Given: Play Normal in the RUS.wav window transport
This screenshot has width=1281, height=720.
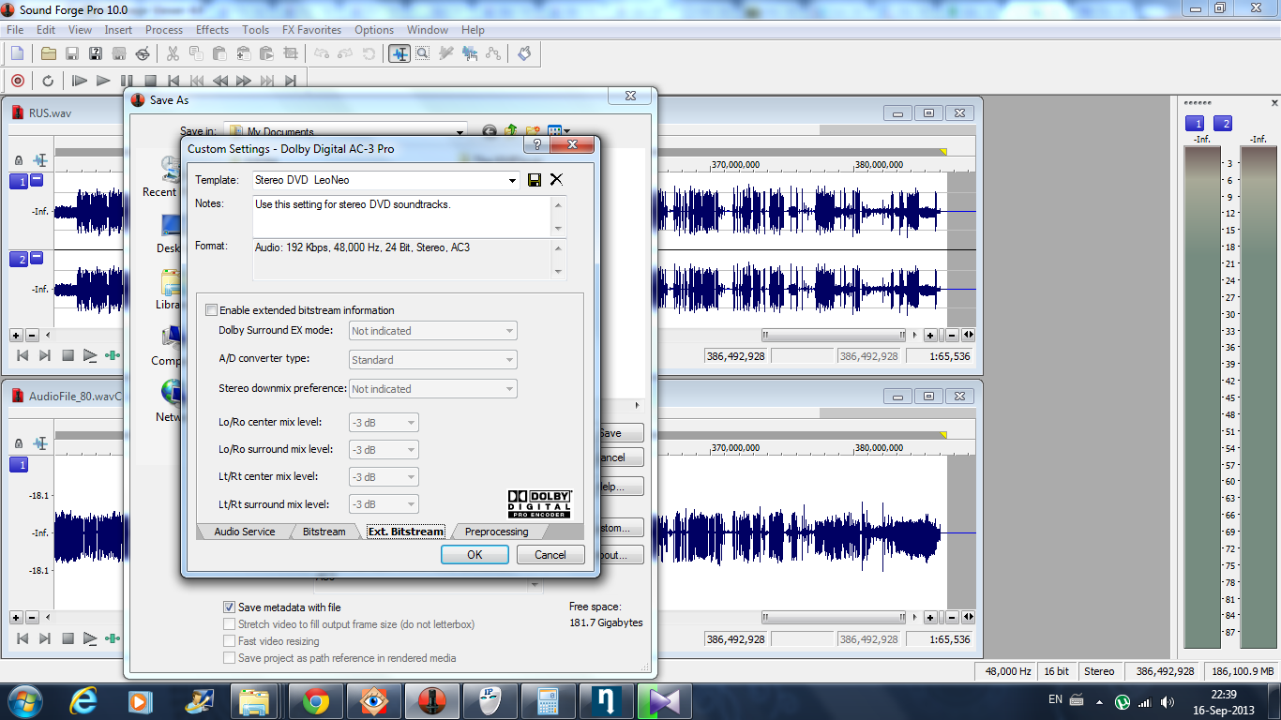Looking at the screenshot, I should click(x=91, y=356).
